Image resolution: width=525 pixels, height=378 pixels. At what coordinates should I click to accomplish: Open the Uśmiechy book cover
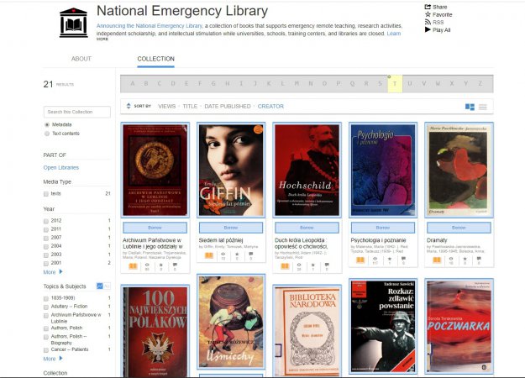(x=231, y=322)
